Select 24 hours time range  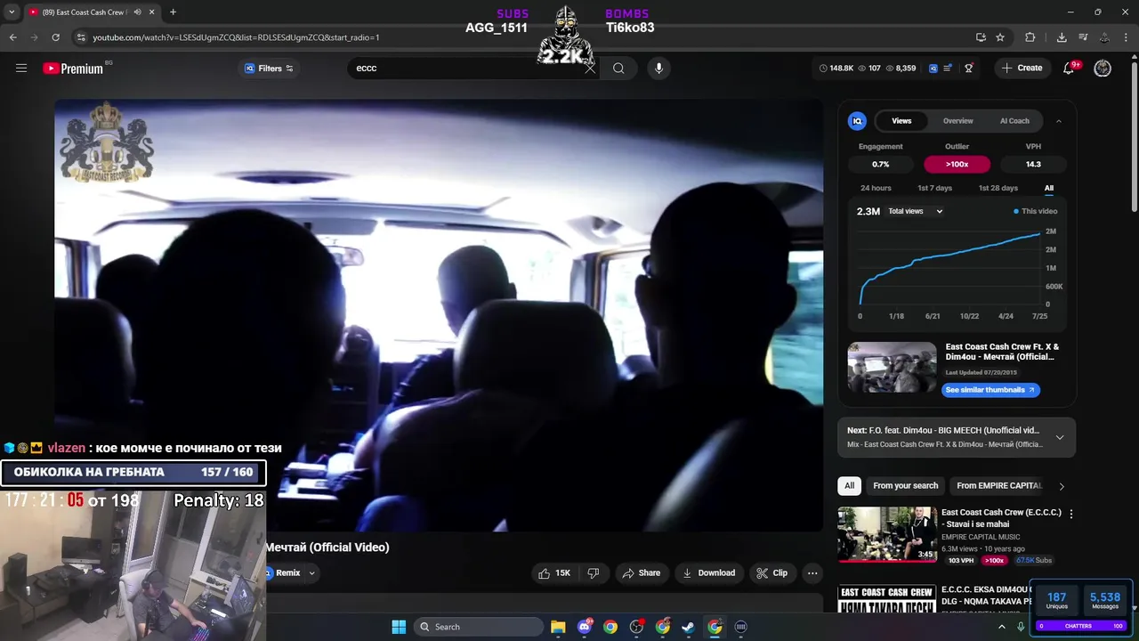click(876, 188)
